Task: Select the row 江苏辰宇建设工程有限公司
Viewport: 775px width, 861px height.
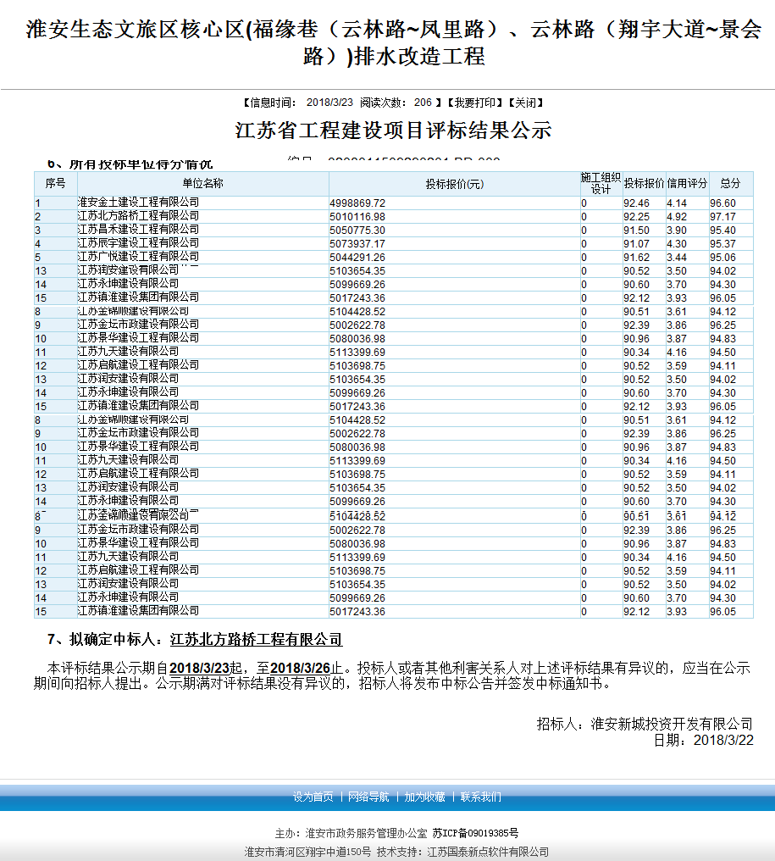Action: coord(394,243)
